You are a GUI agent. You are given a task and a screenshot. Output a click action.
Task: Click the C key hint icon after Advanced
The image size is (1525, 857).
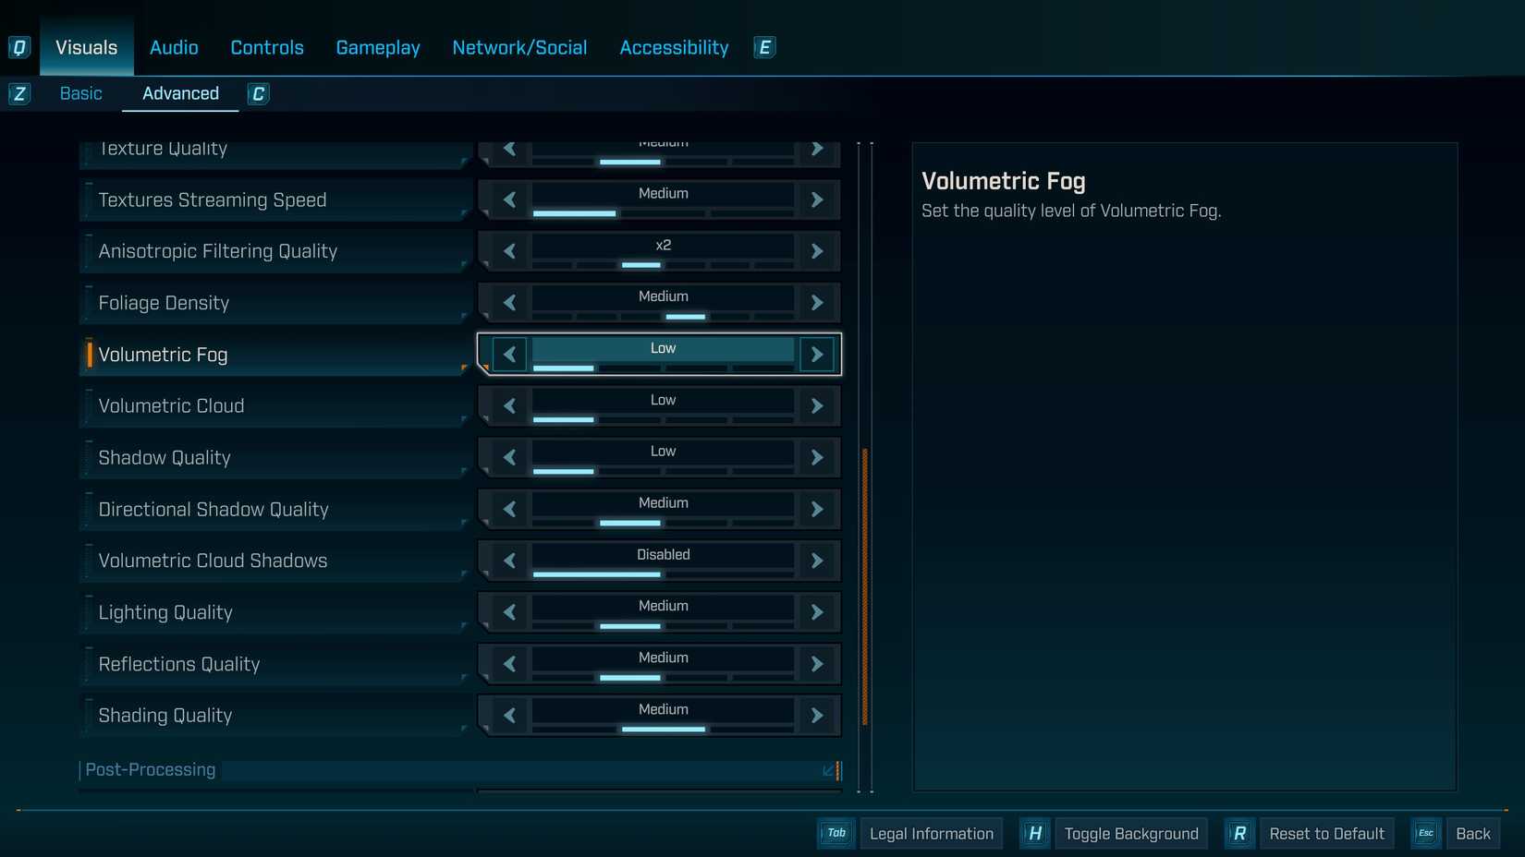click(x=258, y=93)
